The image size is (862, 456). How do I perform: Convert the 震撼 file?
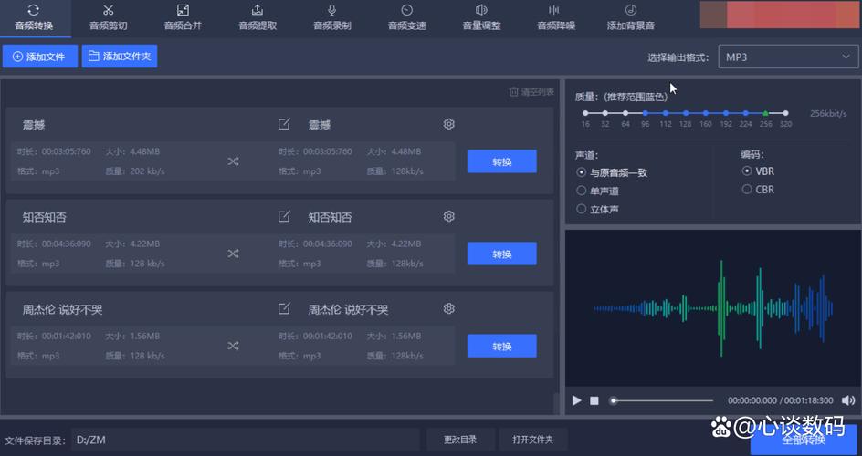tap(501, 161)
